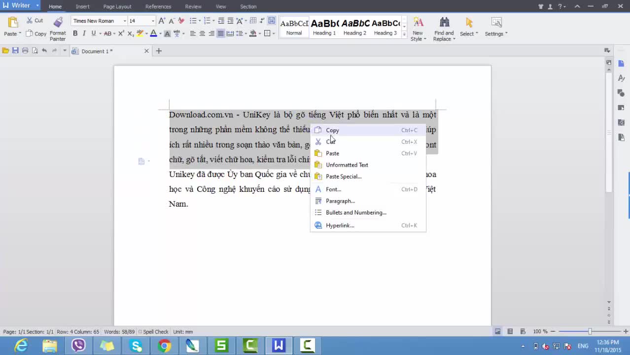Open Font dialog from the context menu
Viewport: 630px width, 355px height.
point(368,189)
